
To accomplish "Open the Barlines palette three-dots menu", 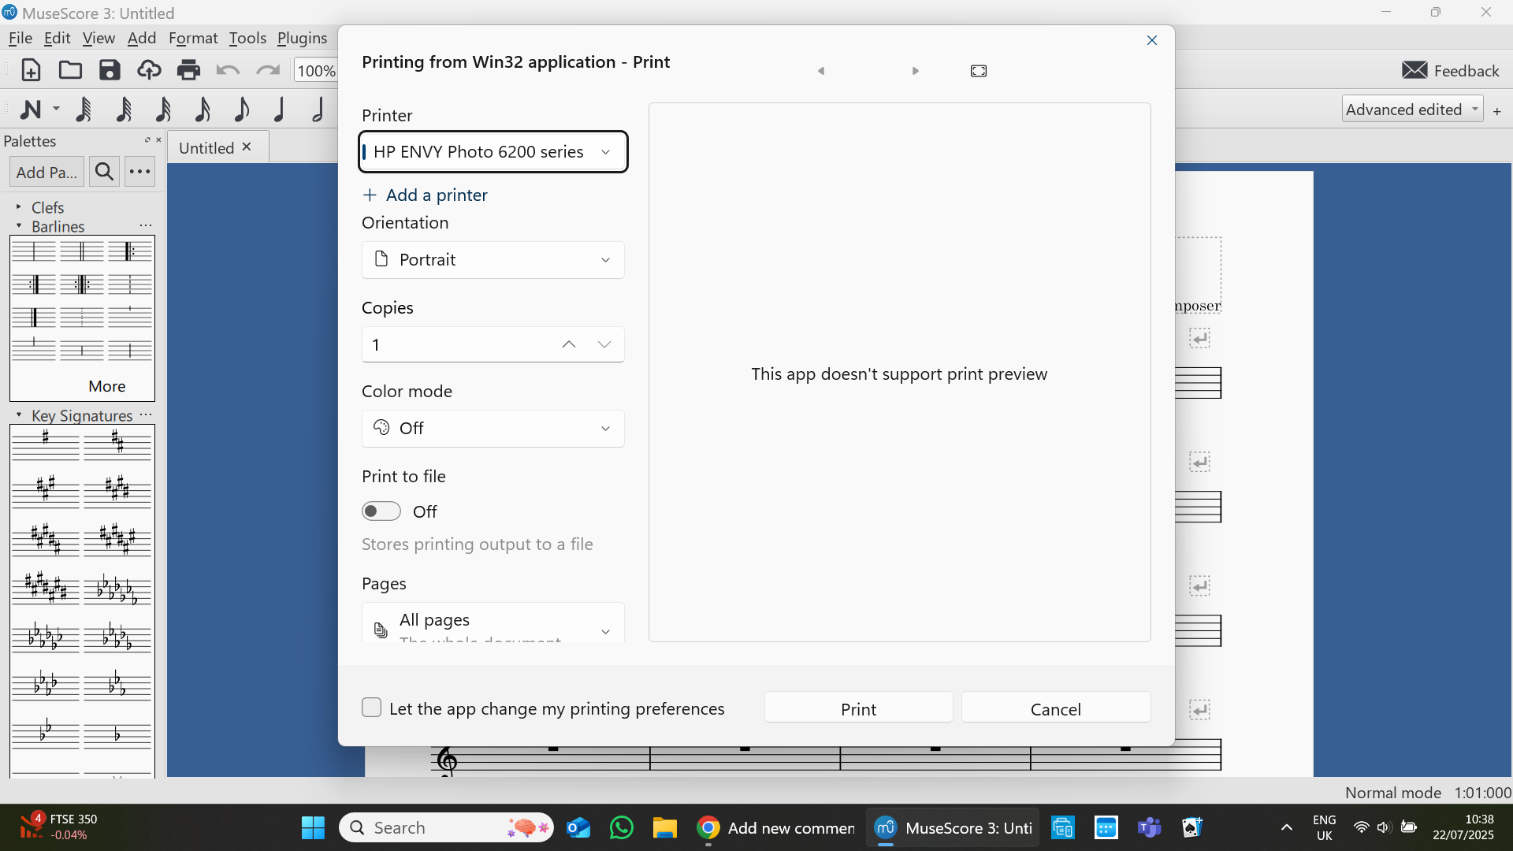I will click(x=146, y=225).
